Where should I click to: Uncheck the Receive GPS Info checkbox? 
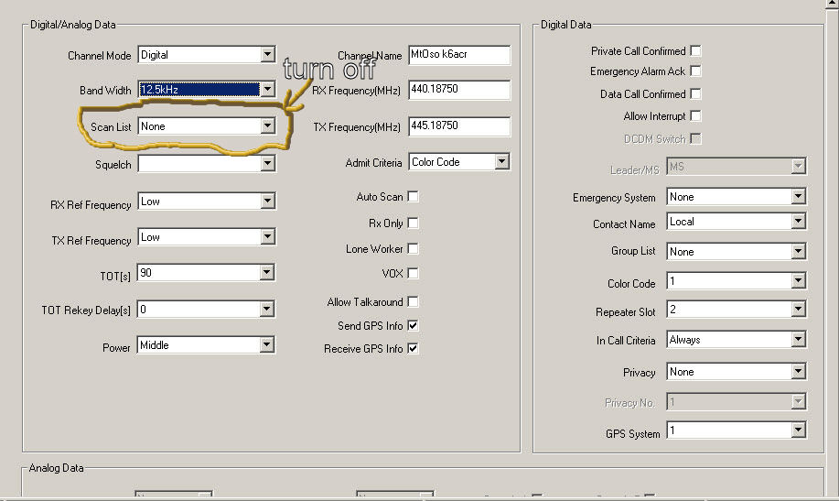click(x=413, y=348)
